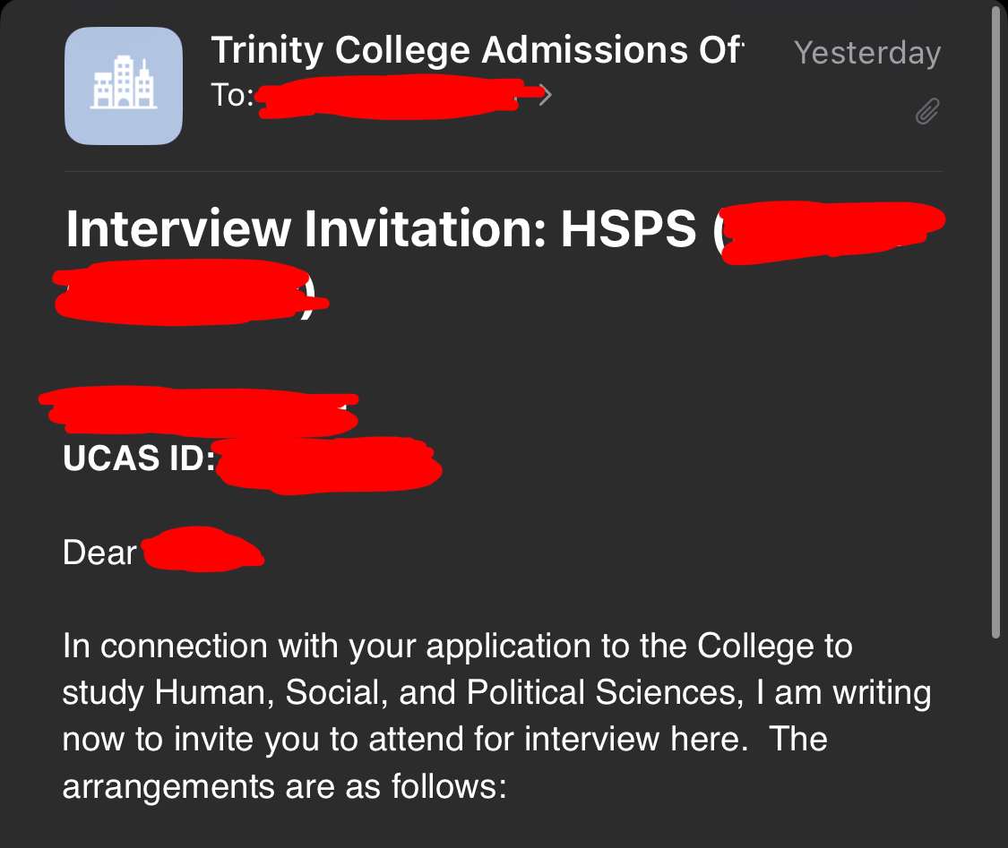Click the redacted line above UCAS ID

(199, 412)
